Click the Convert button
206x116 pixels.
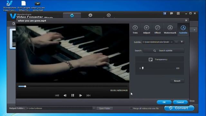(x=179, y=108)
